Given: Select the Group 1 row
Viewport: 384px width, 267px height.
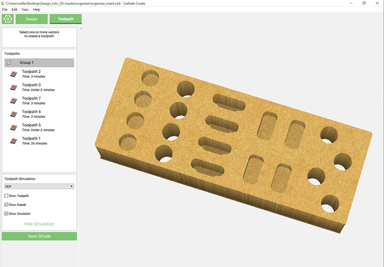Looking at the screenshot, I should [x=39, y=63].
